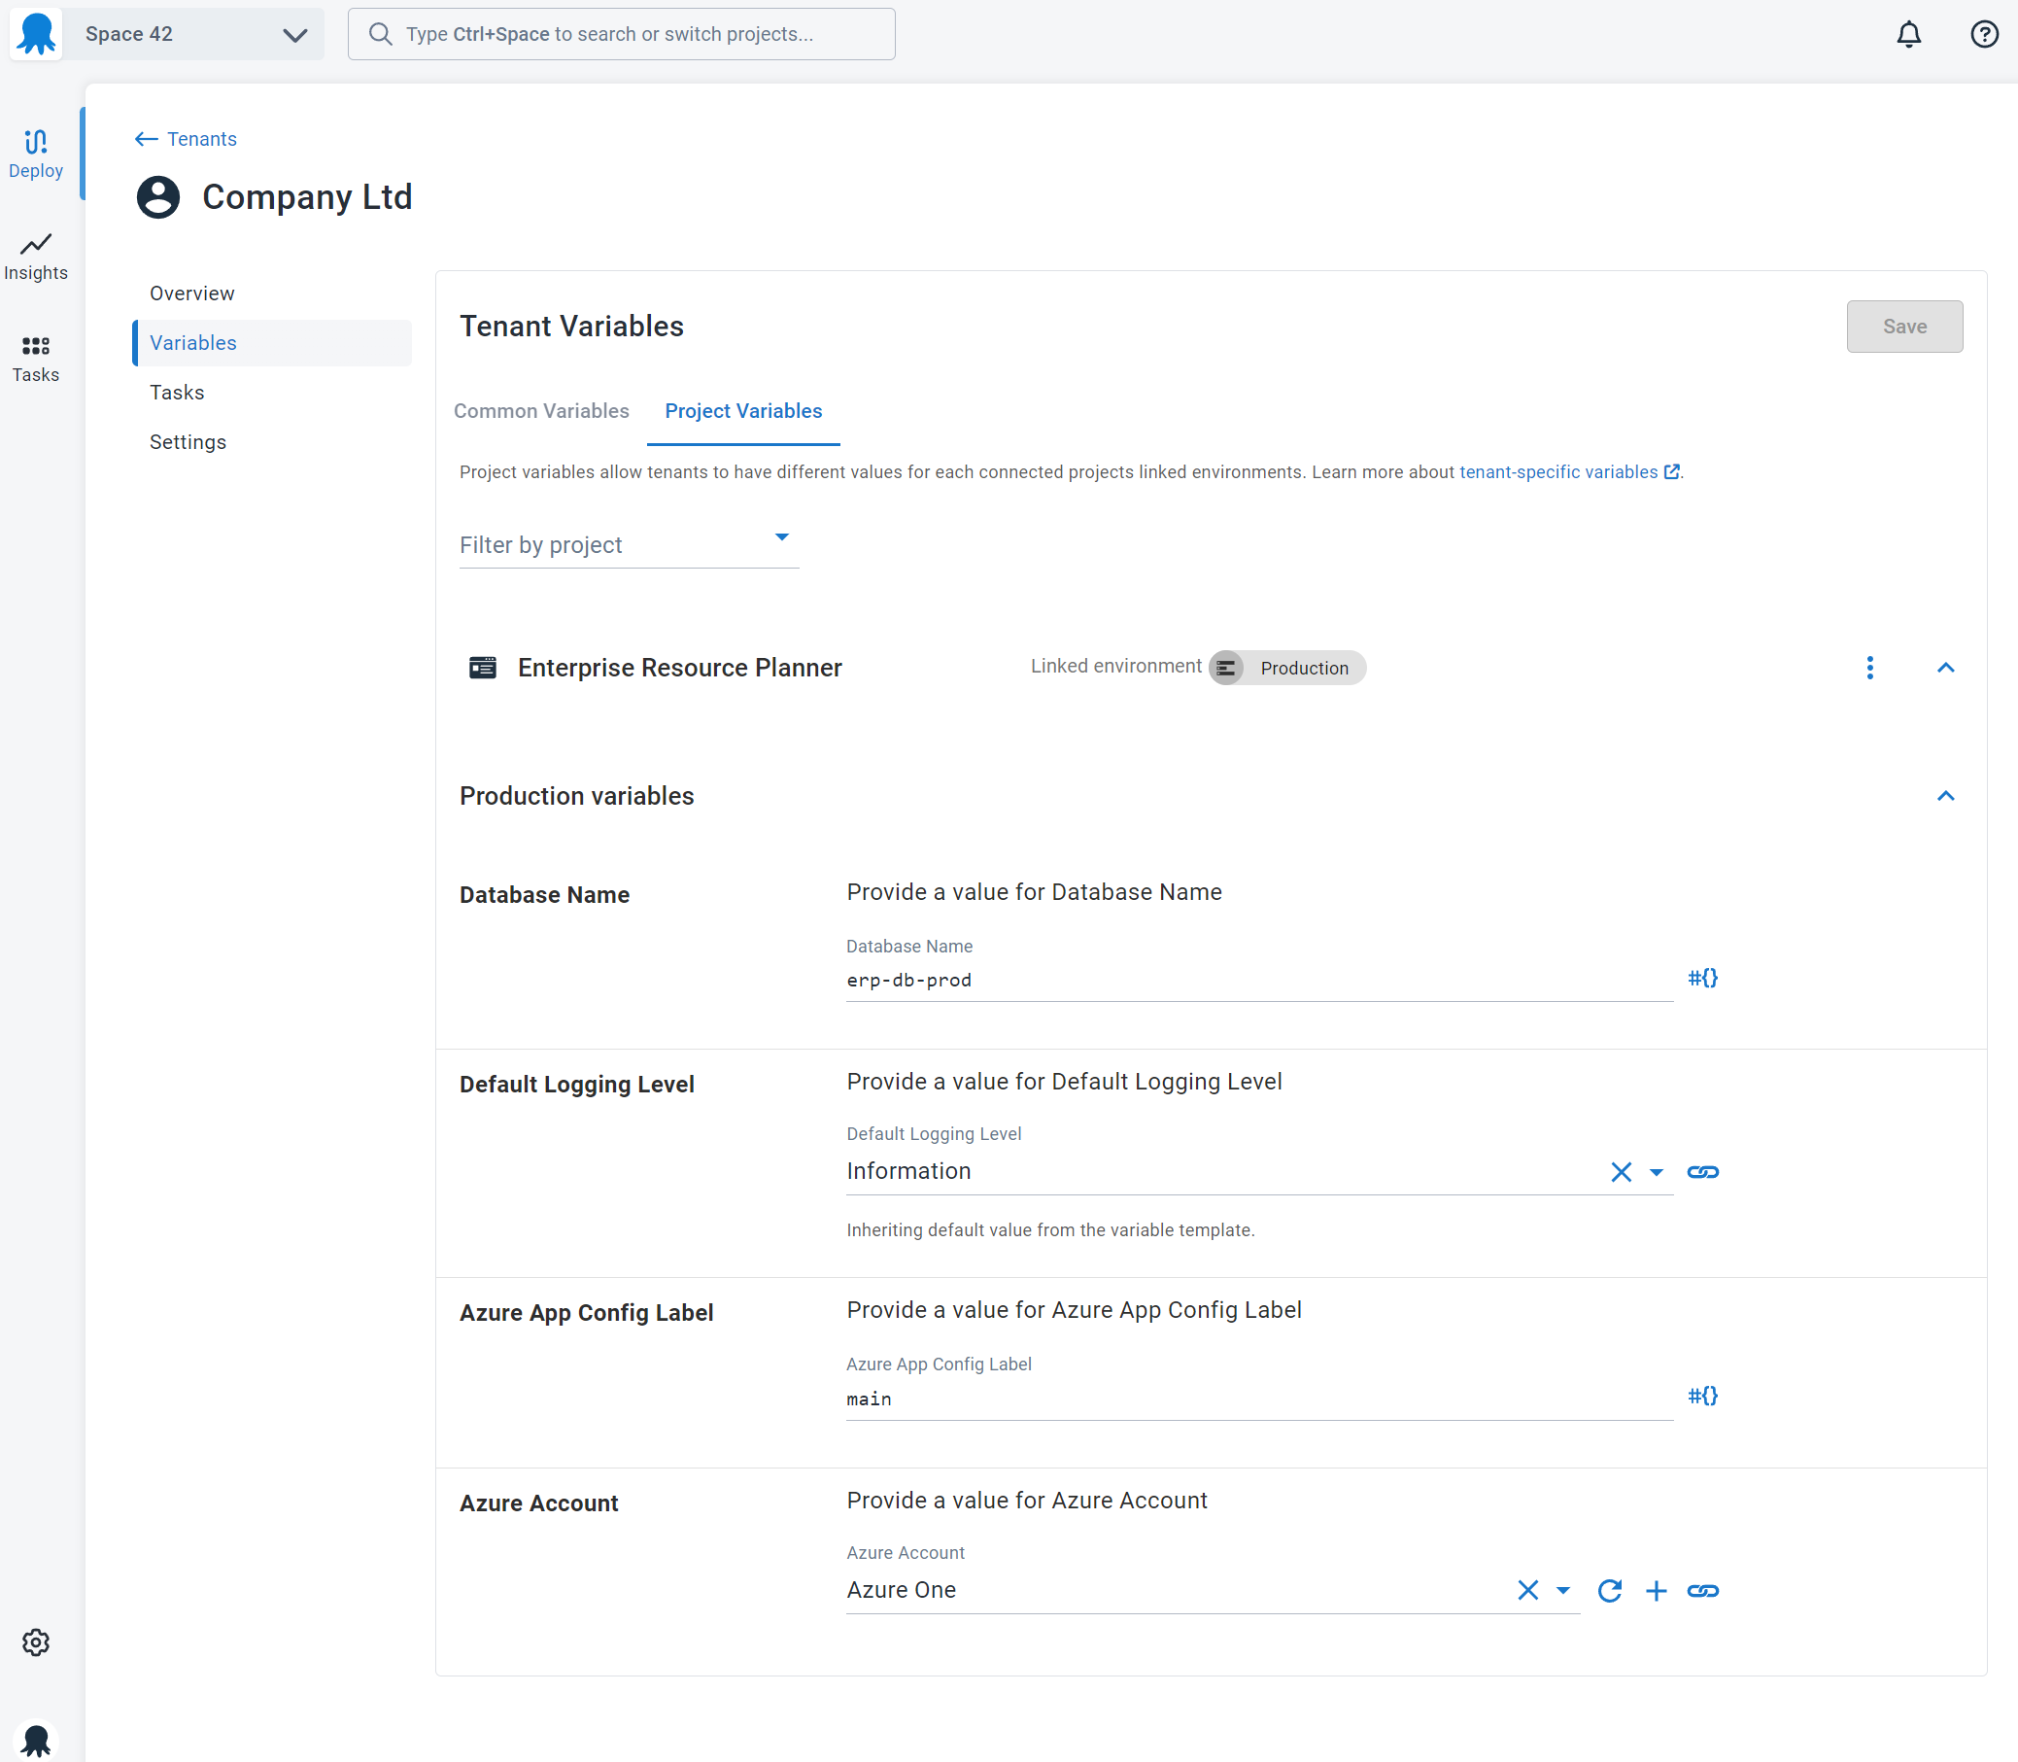Open the Tasks section in sidebar

pyautogui.click(x=36, y=359)
